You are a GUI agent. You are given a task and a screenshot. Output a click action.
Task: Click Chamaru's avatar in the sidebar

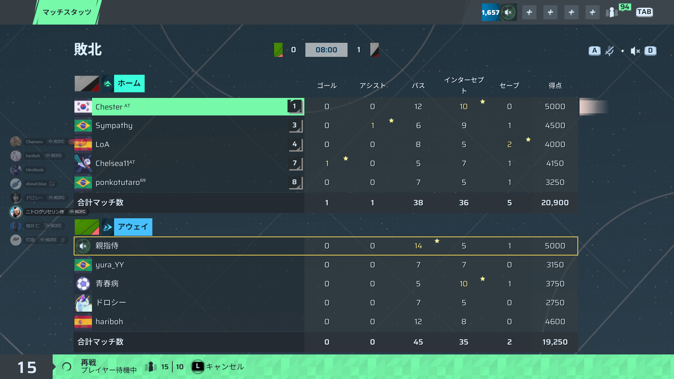16,142
